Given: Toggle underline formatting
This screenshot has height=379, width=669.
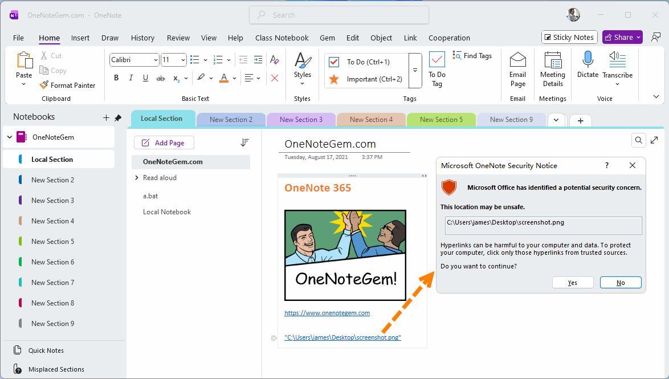Looking at the screenshot, I should (x=145, y=78).
